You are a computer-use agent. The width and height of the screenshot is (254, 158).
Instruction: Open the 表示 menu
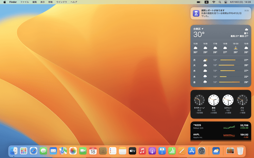(x=43, y=2)
